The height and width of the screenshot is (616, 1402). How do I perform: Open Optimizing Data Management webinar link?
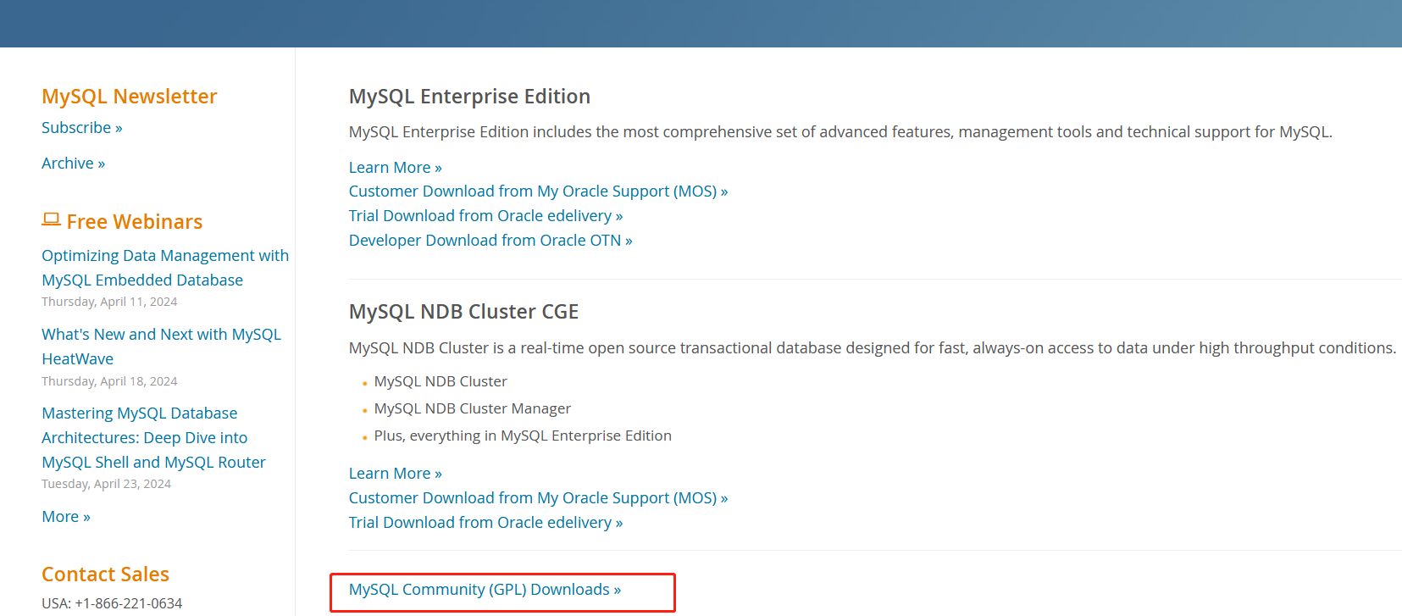point(165,268)
